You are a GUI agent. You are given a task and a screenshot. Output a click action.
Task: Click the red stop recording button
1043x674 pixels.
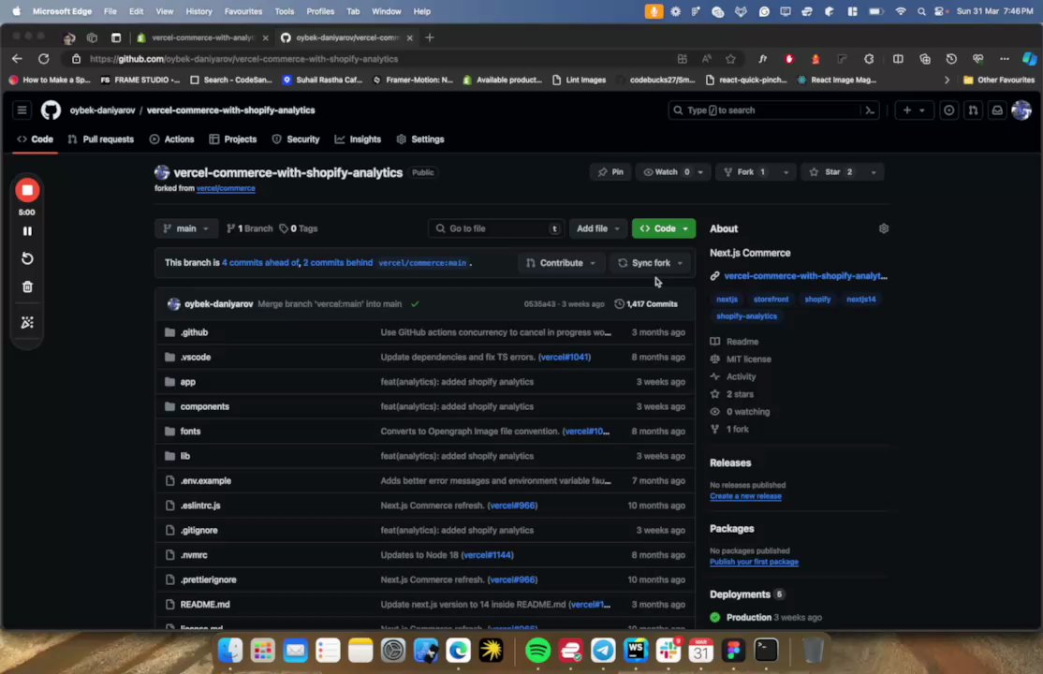pyautogui.click(x=27, y=190)
